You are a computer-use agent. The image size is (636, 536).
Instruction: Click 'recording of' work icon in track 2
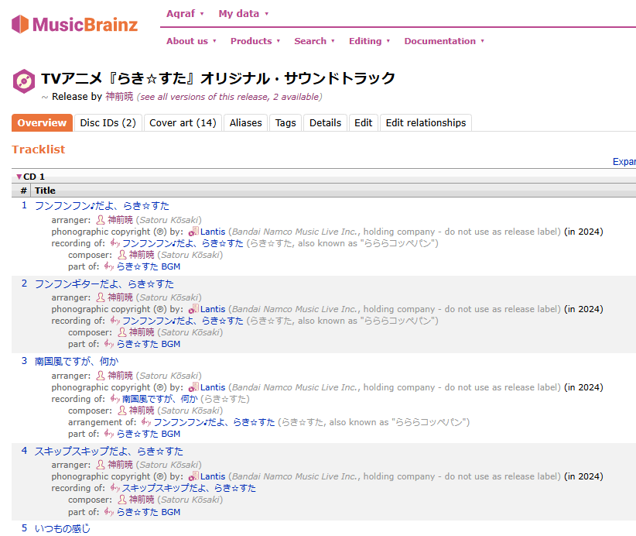(115, 321)
